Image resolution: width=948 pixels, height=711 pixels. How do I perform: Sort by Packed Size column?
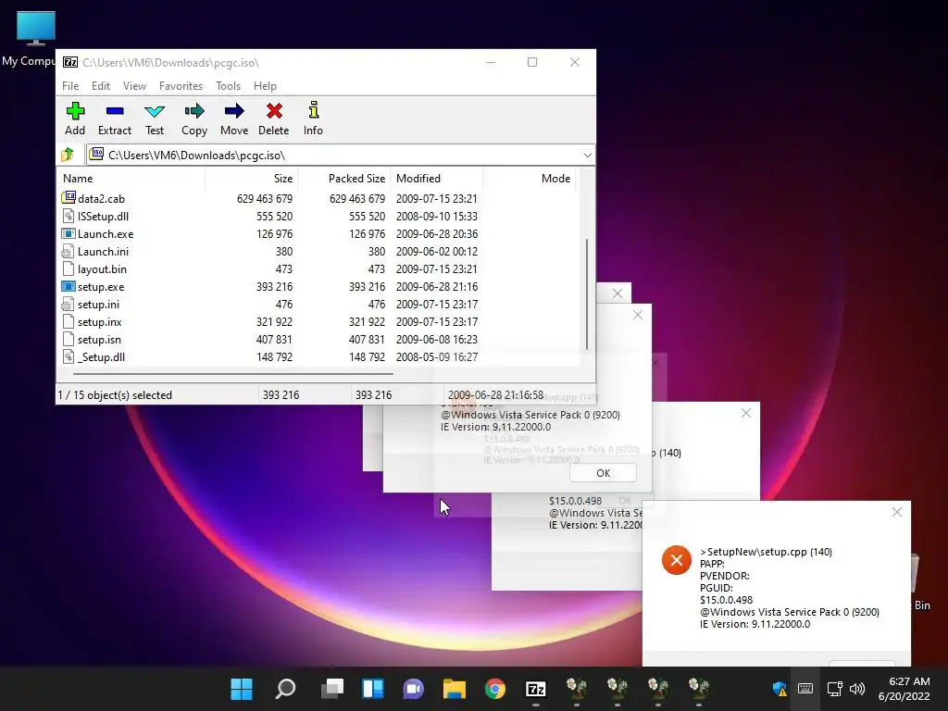click(x=344, y=179)
